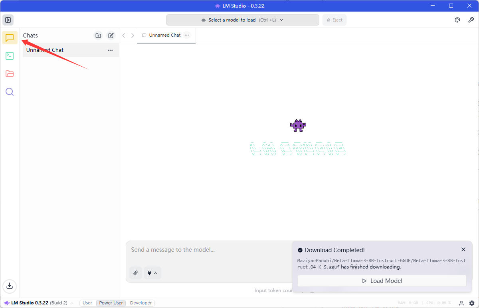Toggle the sidebar collapse icon
479x308 pixels.
pyautogui.click(x=8, y=20)
